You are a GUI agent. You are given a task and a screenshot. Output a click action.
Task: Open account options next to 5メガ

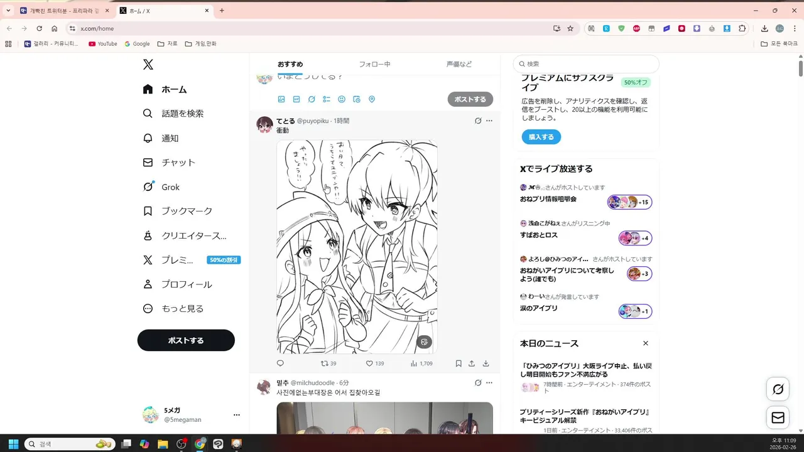click(237, 415)
